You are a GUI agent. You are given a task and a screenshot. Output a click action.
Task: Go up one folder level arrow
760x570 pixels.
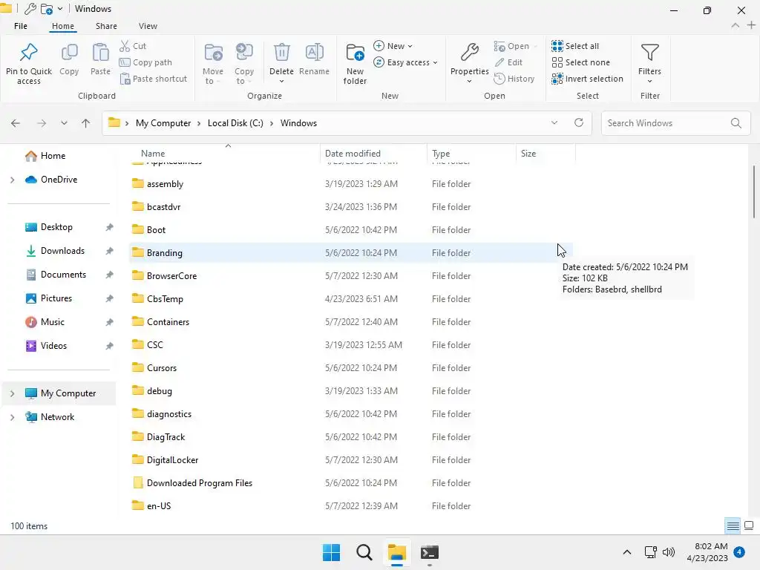[86, 123]
